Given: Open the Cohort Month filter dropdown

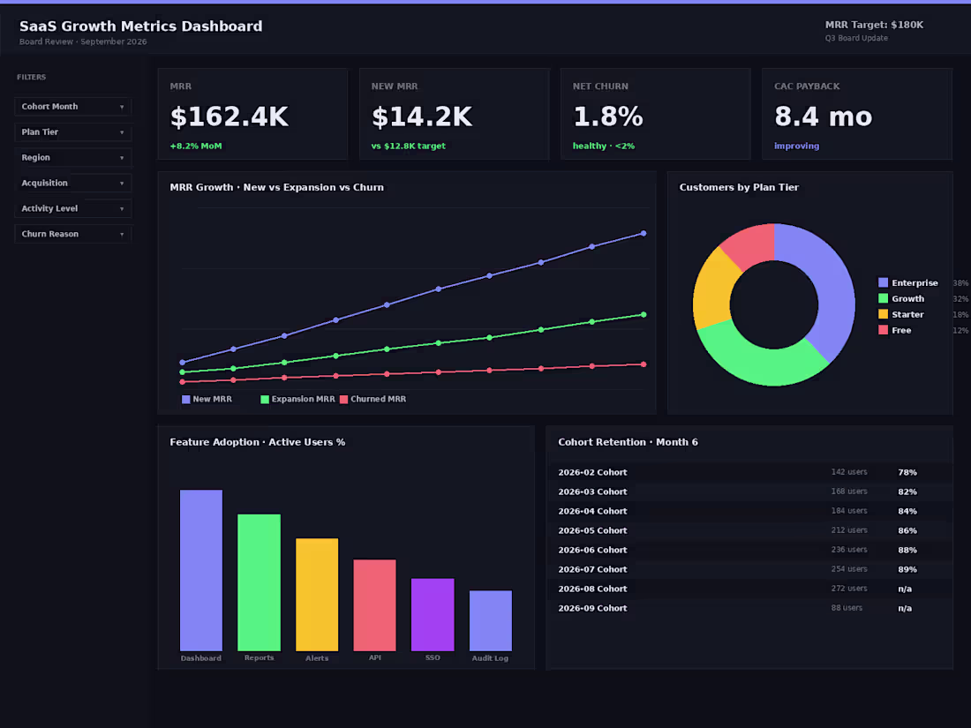Looking at the screenshot, I should point(72,107).
